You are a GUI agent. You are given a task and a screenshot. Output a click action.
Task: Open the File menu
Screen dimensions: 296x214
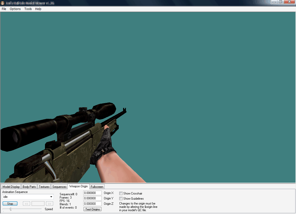(x=4, y=9)
